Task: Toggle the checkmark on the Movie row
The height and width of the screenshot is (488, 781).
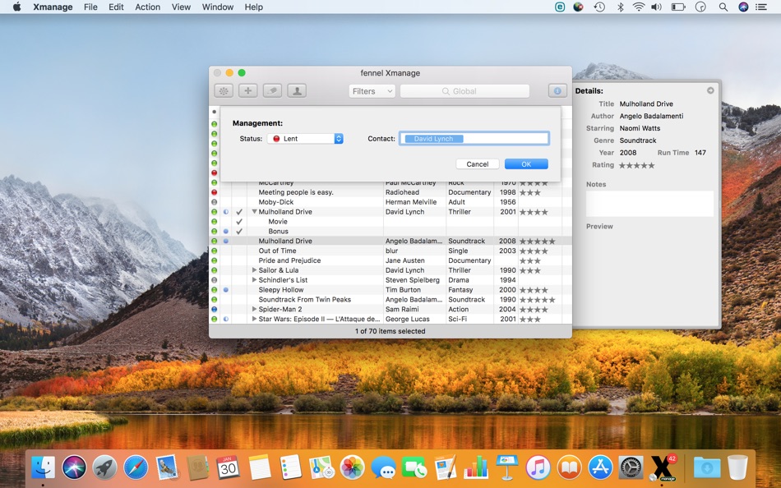Action: 239,222
